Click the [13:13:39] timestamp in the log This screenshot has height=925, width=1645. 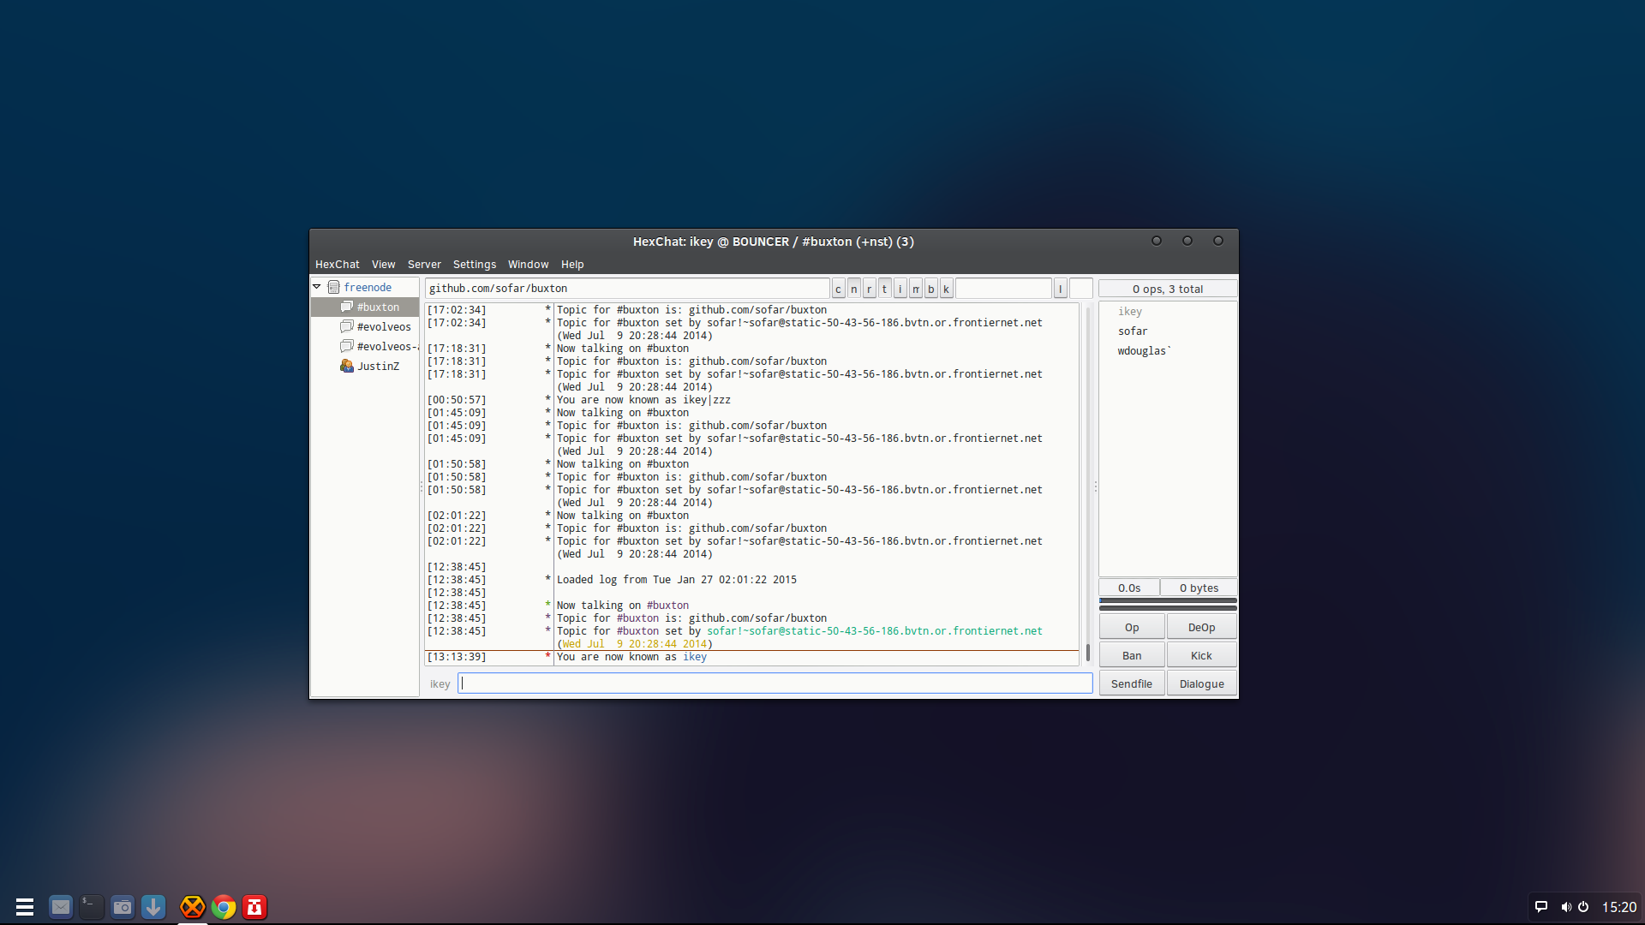point(457,656)
